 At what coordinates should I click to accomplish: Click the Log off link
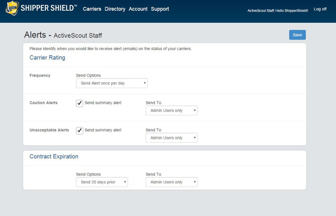[320, 9]
